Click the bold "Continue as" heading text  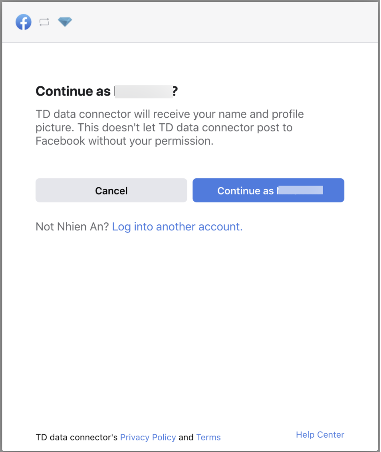[x=73, y=91]
